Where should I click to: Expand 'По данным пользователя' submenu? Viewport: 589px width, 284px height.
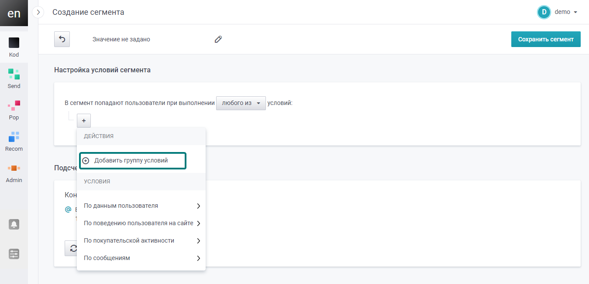click(141, 206)
